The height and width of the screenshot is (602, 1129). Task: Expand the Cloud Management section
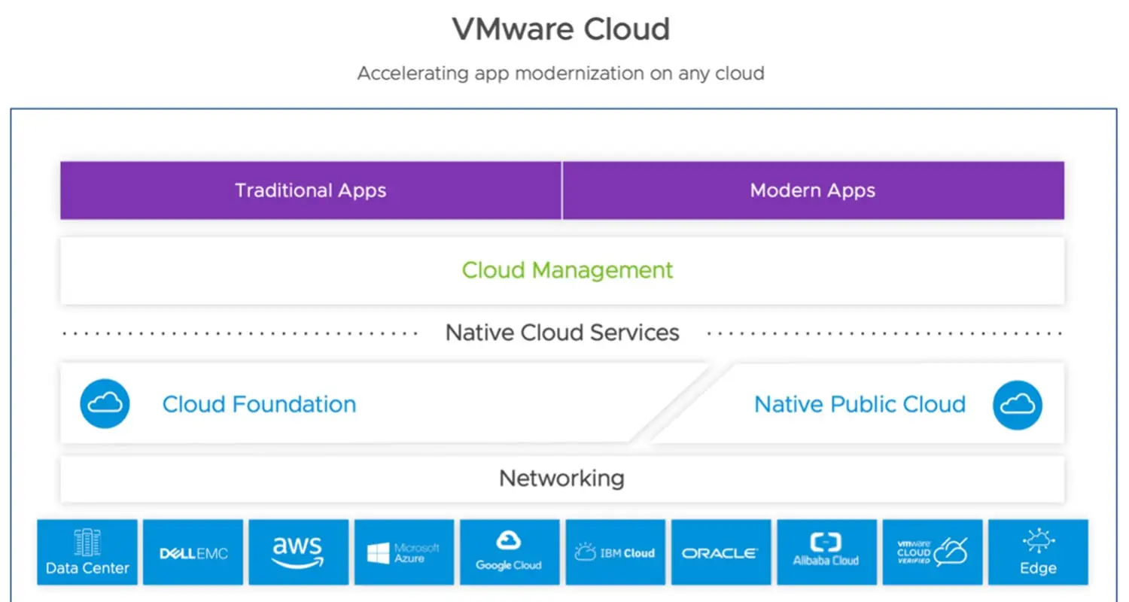(x=566, y=270)
